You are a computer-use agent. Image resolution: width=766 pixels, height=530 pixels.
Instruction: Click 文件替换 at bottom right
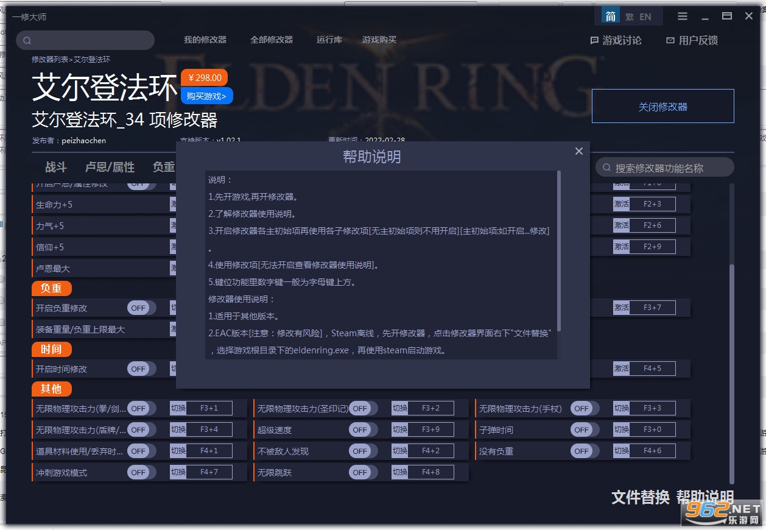[641, 497]
